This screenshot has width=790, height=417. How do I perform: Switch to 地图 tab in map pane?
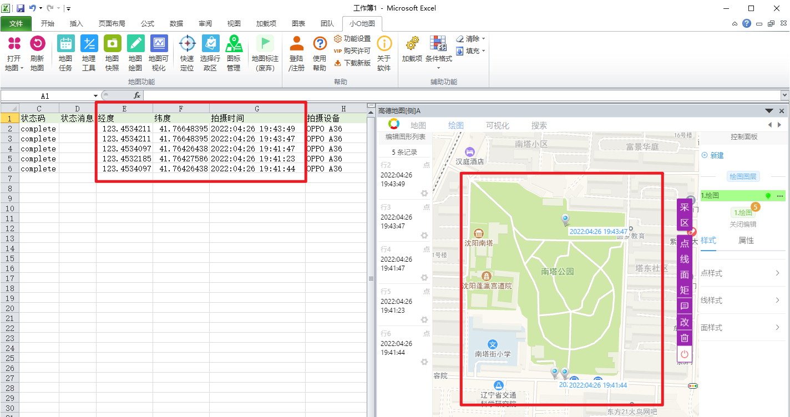pos(418,126)
